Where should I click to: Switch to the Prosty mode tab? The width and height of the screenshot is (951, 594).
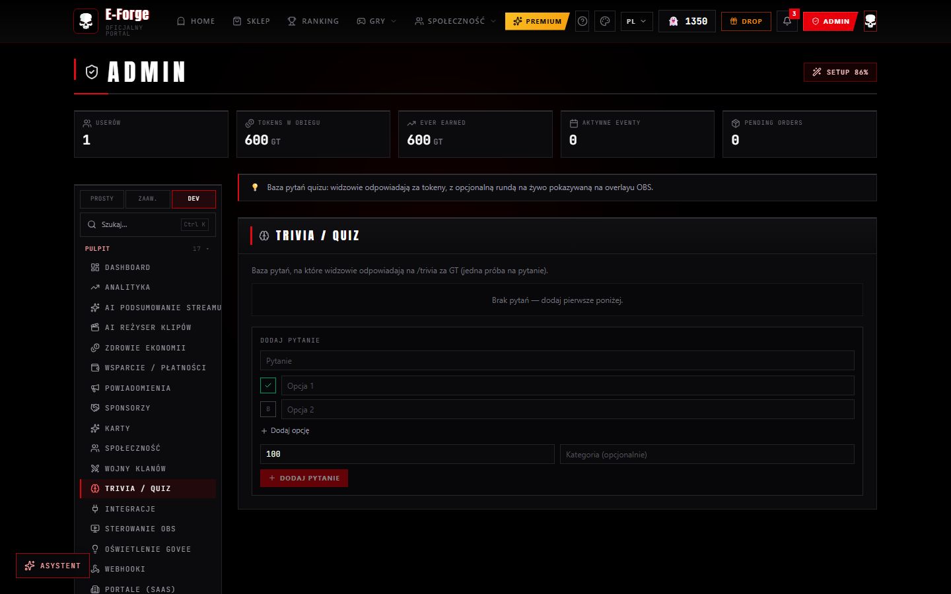coord(102,199)
